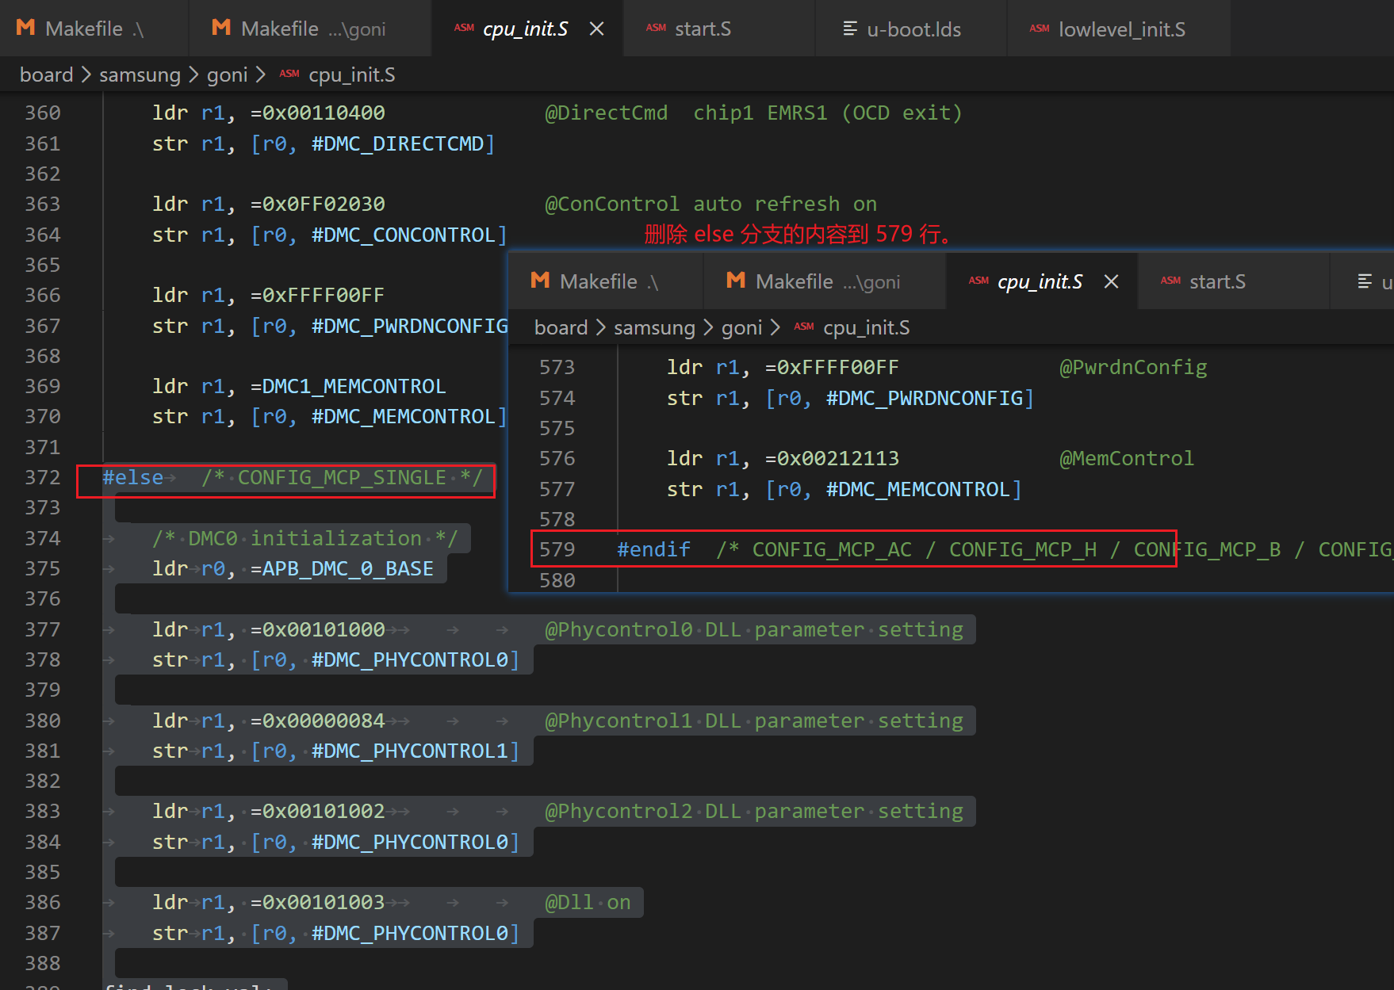1394x990 pixels.
Task: Click line number 372 in the gutter
Action: [42, 477]
